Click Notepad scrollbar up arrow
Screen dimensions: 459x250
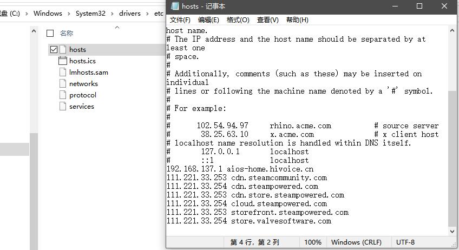pos(452,30)
